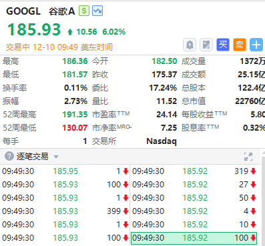Select the trade with volume 399
The width and height of the screenshot is (265, 246).
[65, 211]
